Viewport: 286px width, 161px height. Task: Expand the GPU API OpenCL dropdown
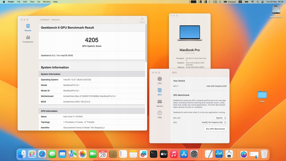pos(221,118)
